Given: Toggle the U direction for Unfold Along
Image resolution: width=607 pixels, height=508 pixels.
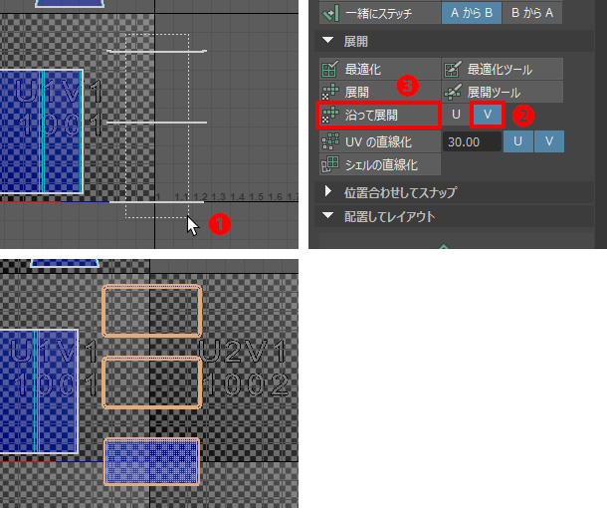Looking at the screenshot, I should click(x=456, y=115).
